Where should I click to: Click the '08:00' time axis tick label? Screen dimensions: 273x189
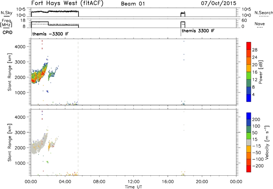(99, 182)
